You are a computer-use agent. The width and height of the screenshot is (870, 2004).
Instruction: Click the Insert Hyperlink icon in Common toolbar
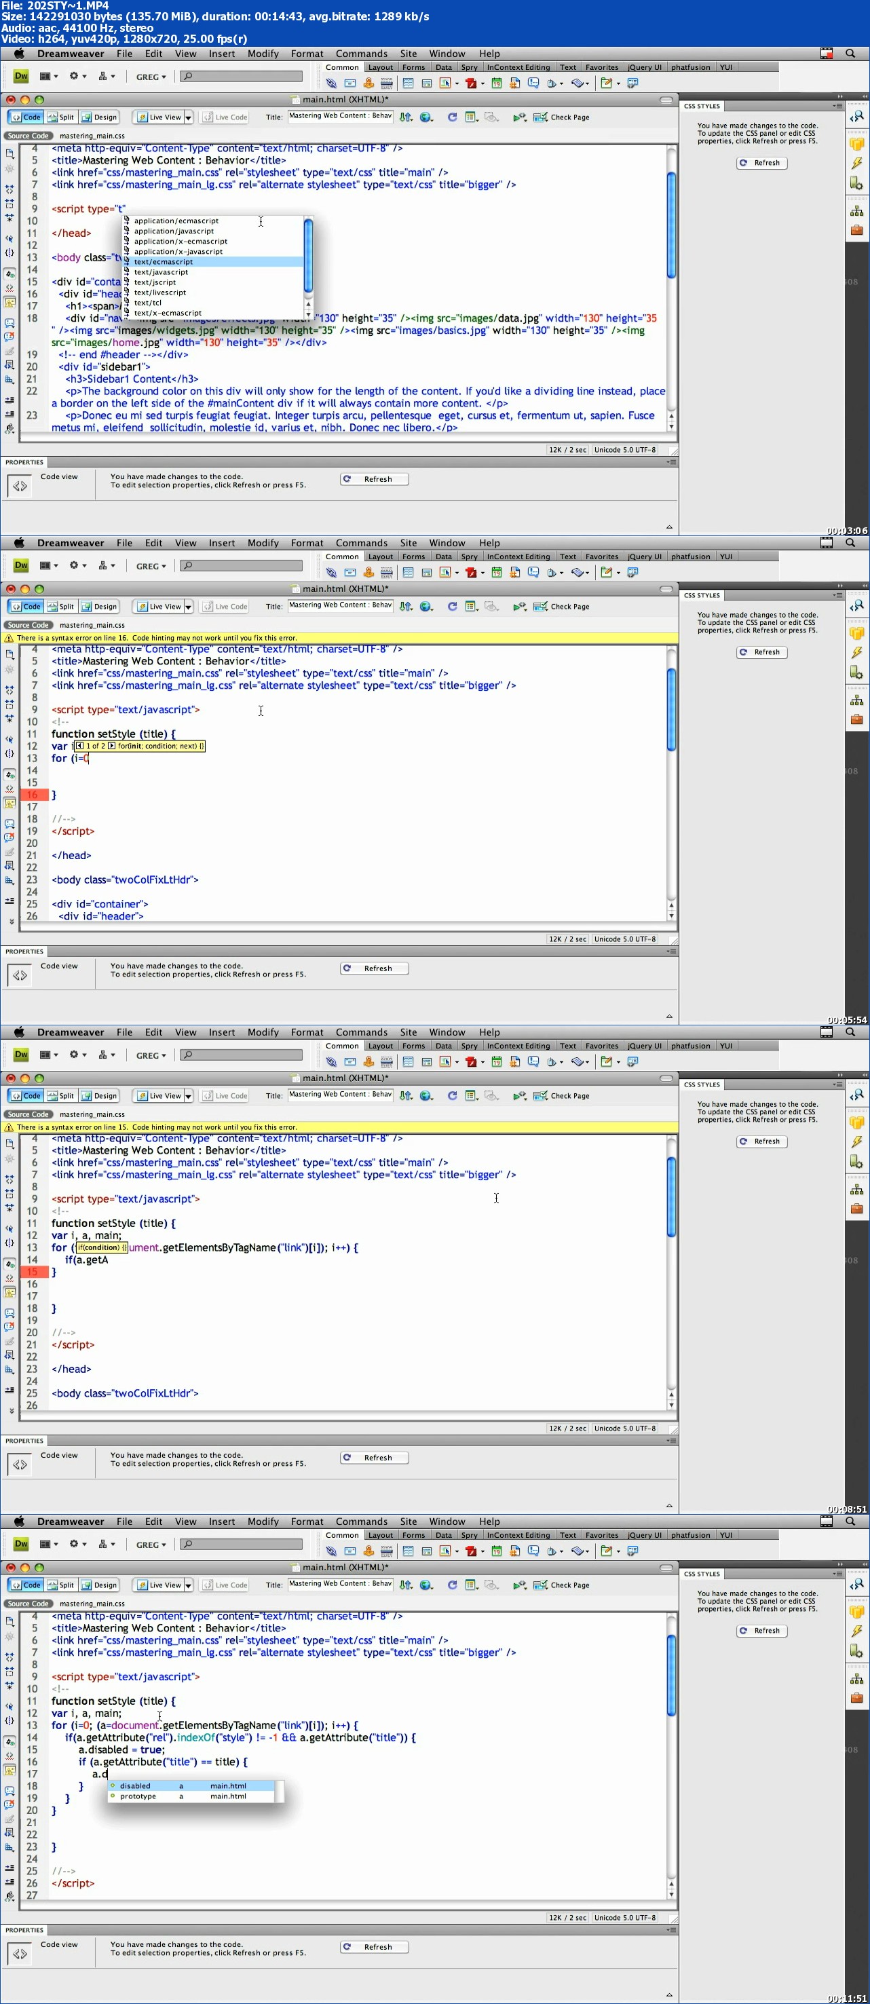tap(331, 83)
